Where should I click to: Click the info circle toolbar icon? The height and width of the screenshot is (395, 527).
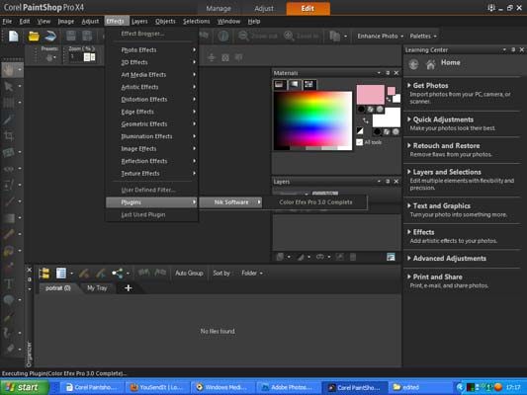[x=223, y=36]
